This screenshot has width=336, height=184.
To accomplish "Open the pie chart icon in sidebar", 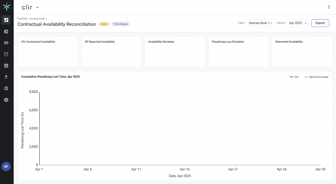I will [x=6, y=31].
